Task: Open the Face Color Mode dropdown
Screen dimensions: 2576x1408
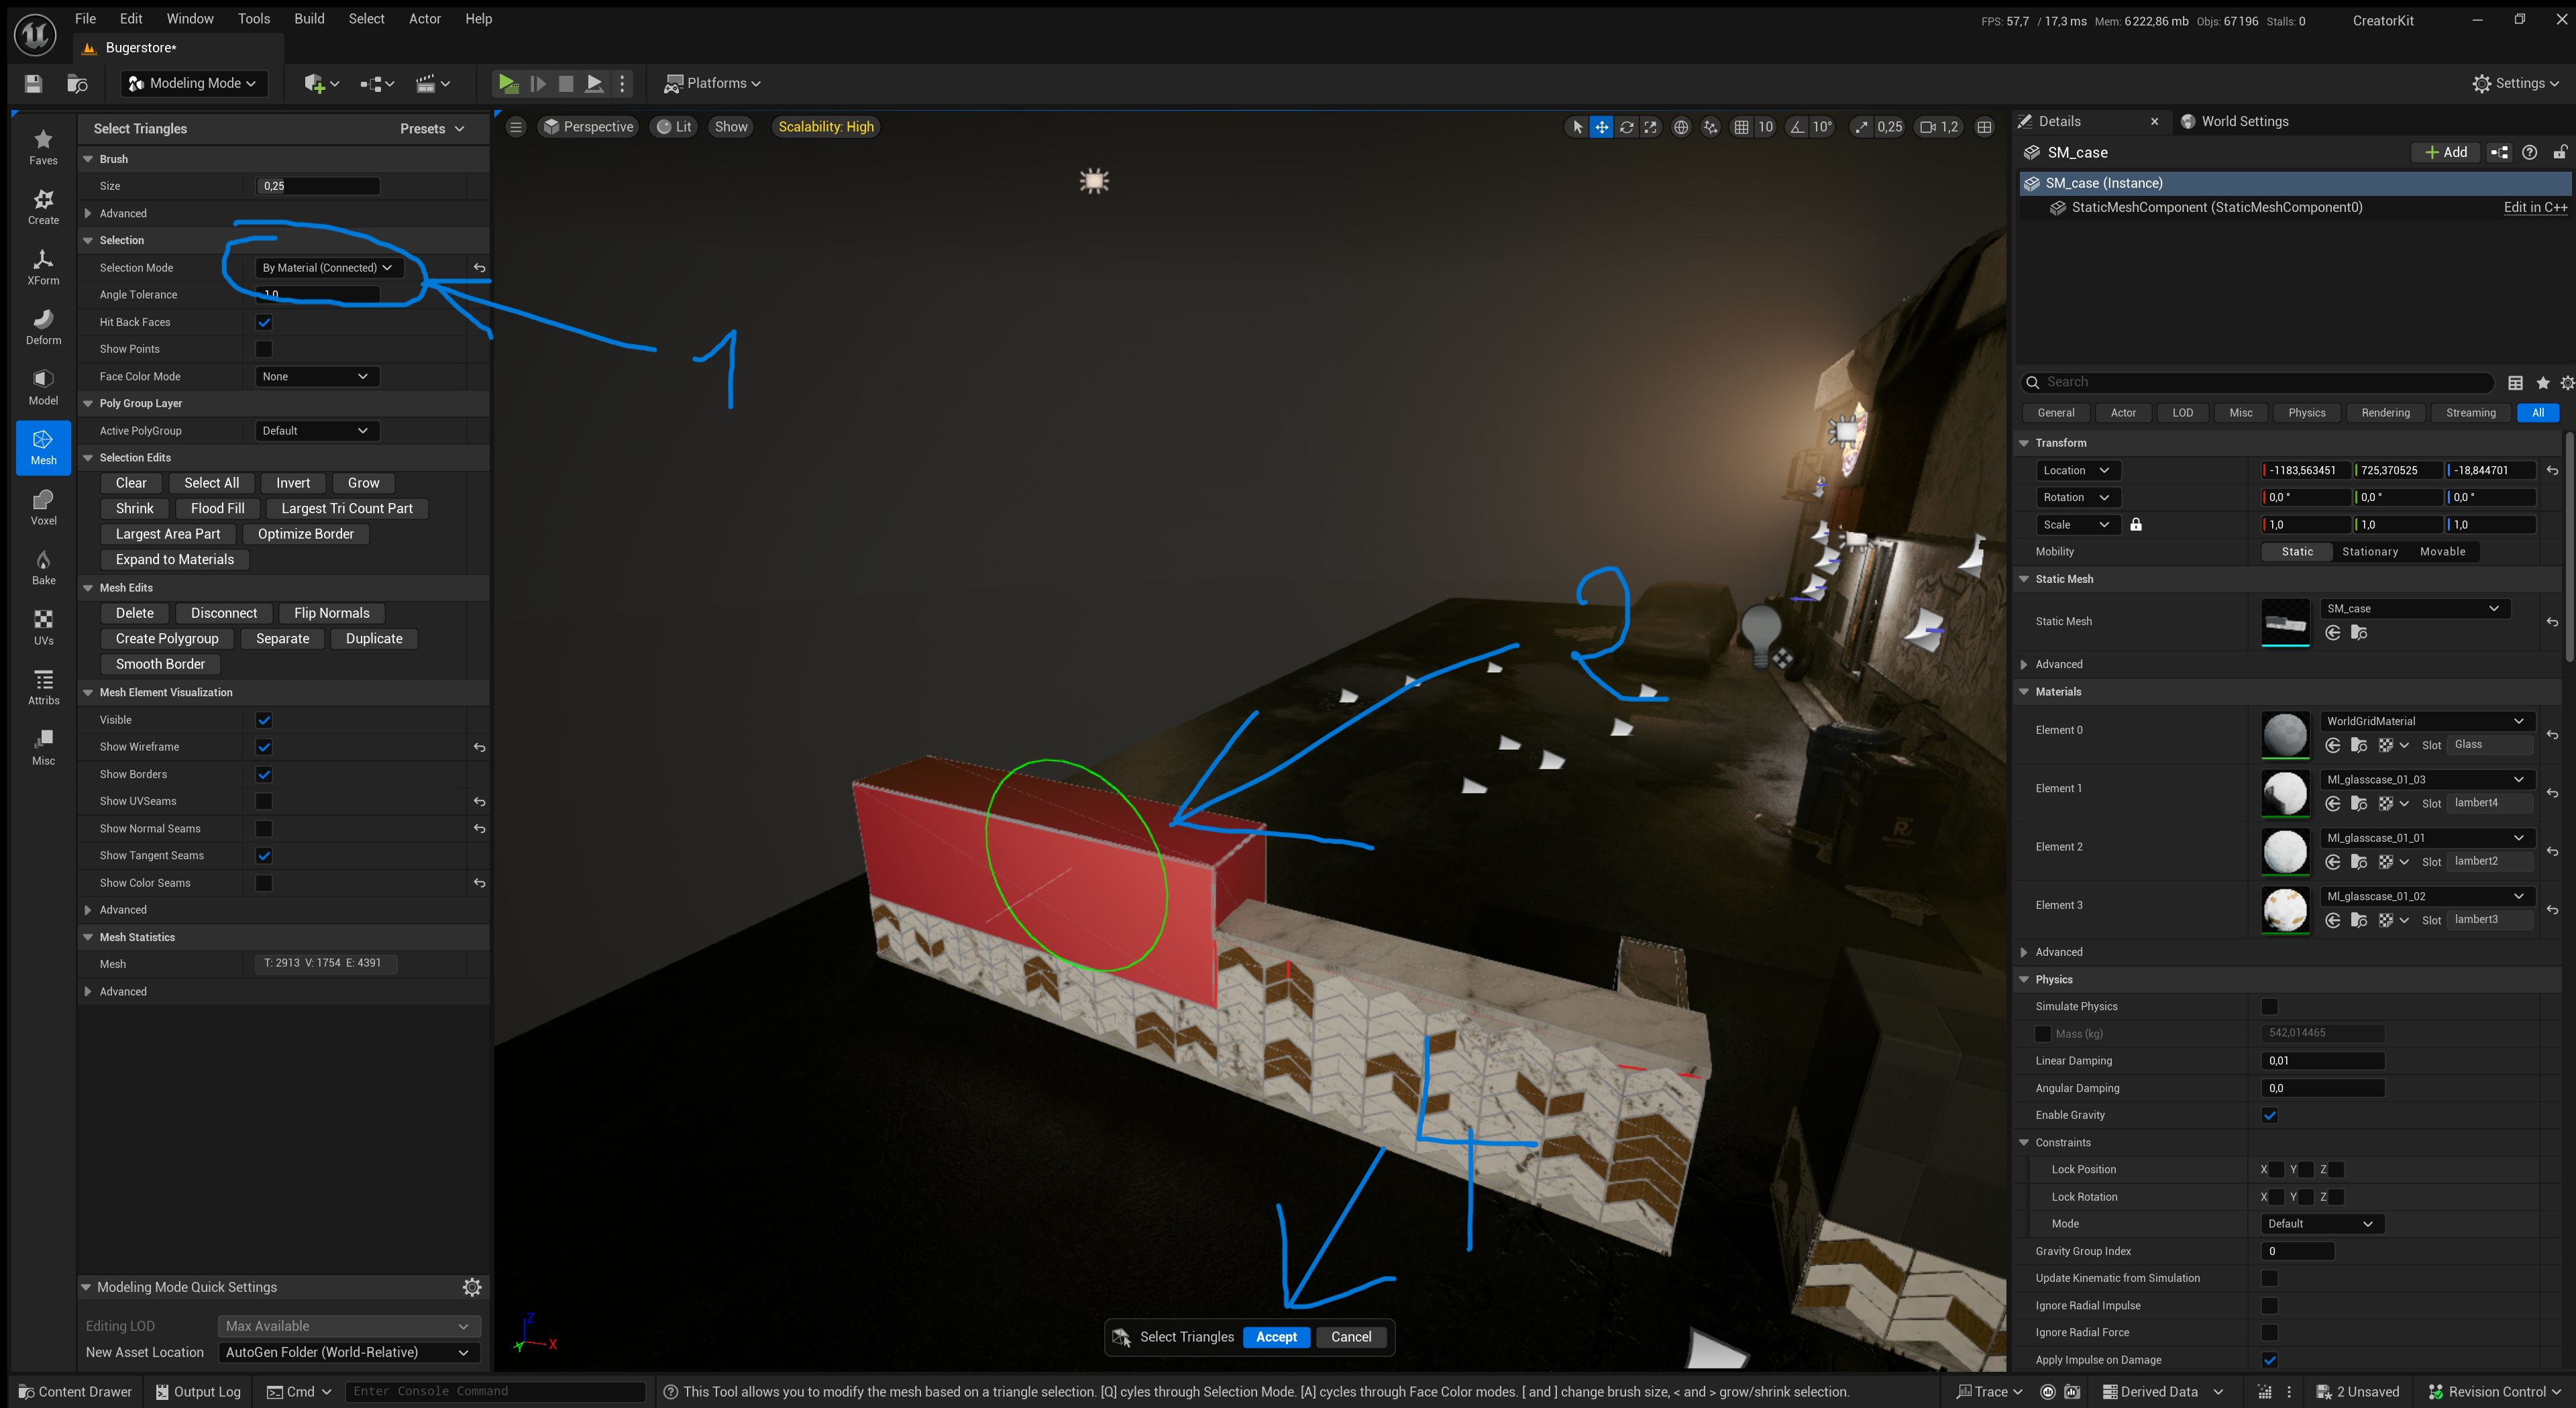Action: (316, 376)
